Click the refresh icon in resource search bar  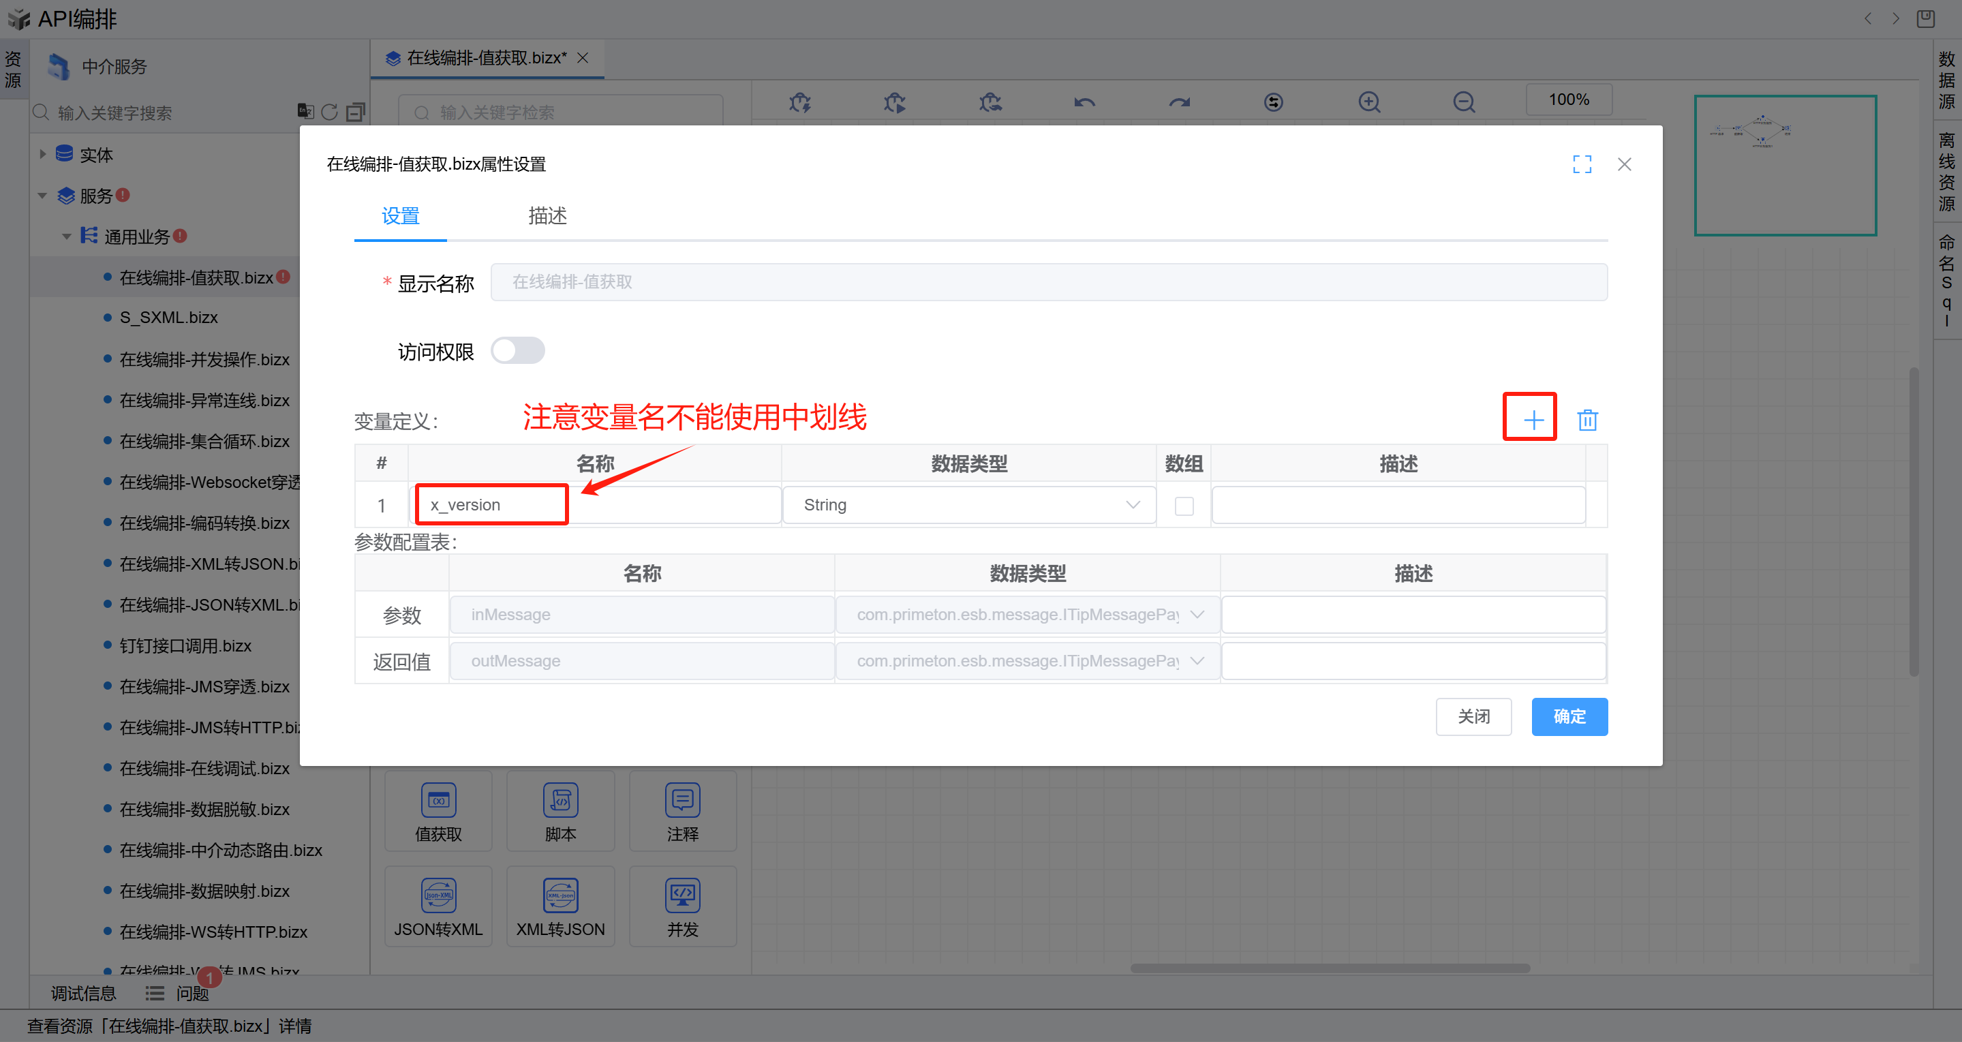tap(329, 112)
